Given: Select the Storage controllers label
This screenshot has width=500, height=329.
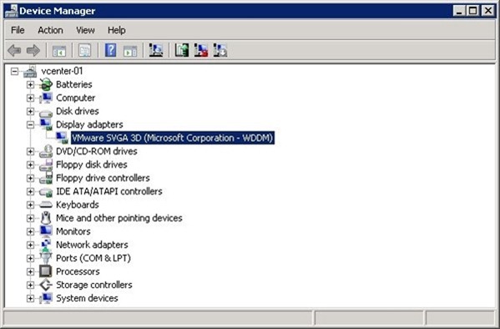Looking at the screenshot, I should tap(94, 285).
